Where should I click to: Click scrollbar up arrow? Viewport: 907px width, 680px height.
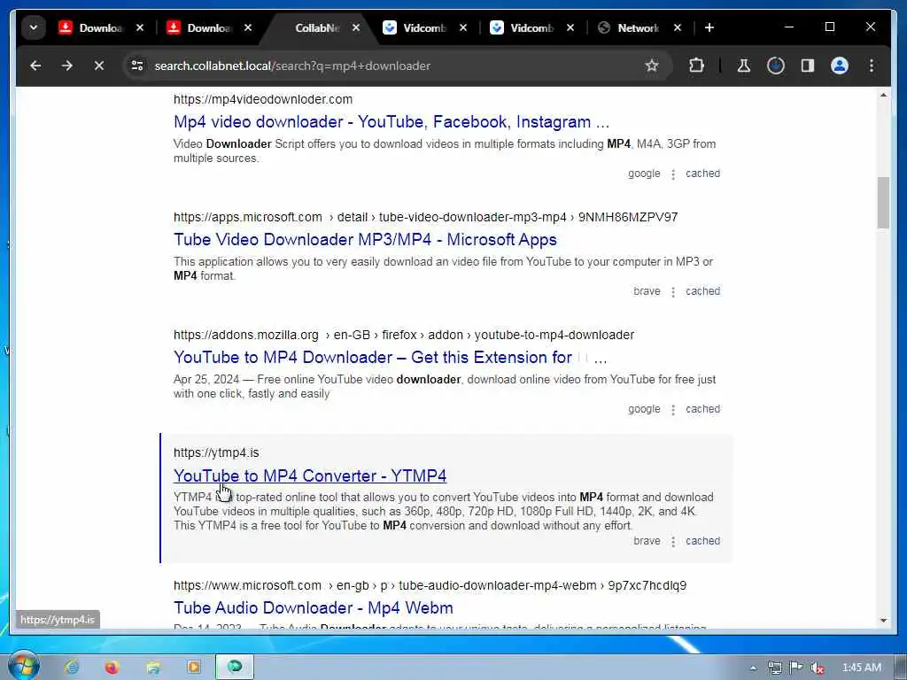click(883, 95)
